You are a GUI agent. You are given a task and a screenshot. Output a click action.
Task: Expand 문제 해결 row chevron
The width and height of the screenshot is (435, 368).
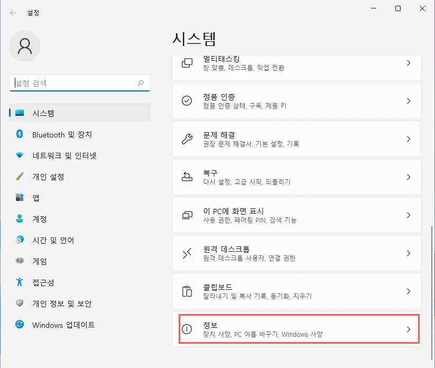(409, 139)
